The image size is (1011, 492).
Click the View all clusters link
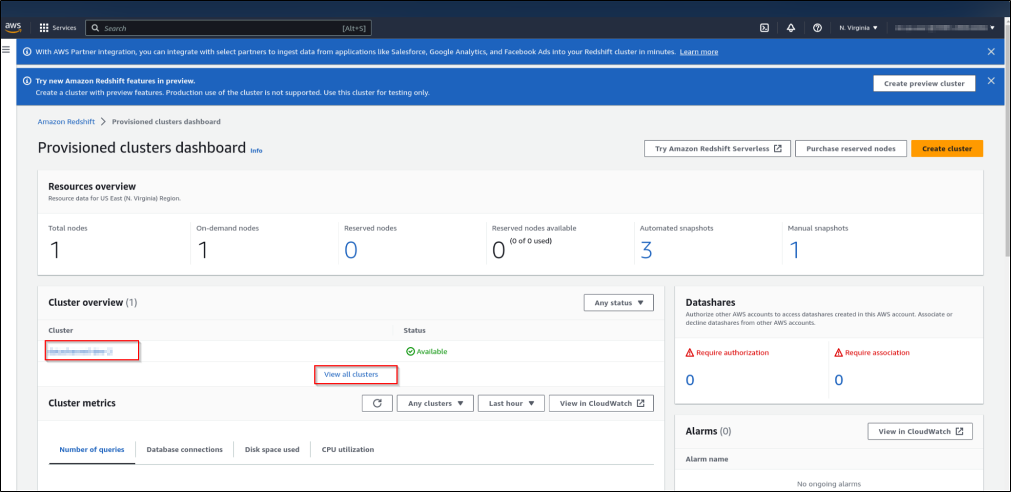pyautogui.click(x=351, y=375)
